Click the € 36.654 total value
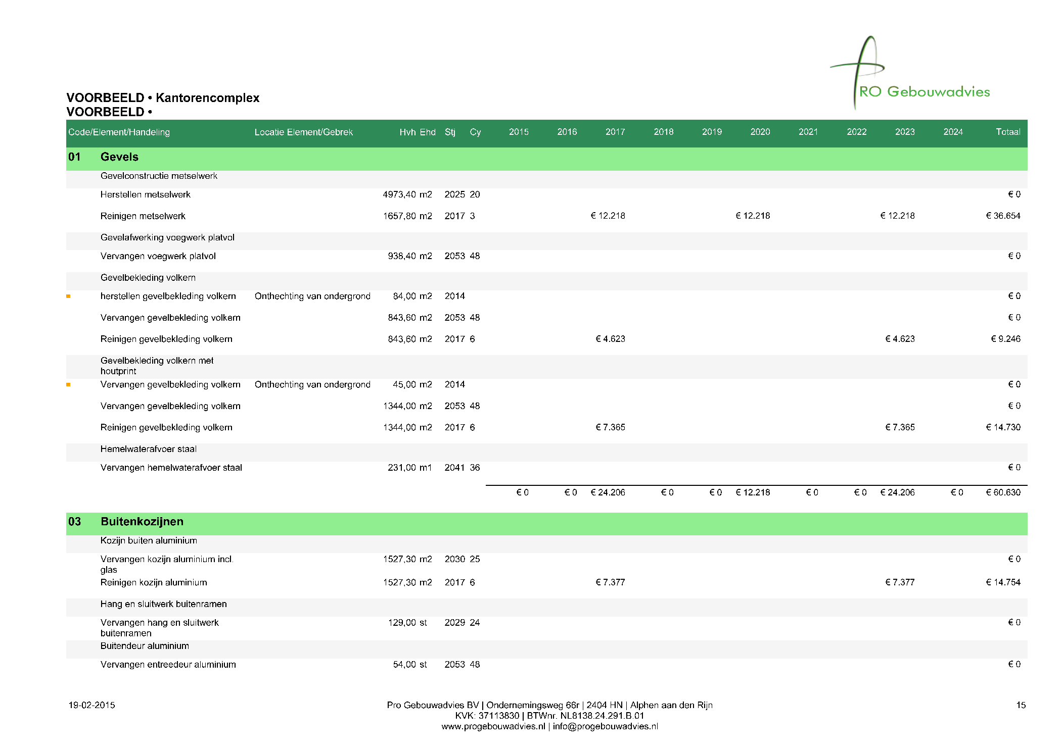This screenshot has width=1062, height=751. (x=1003, y=216)
